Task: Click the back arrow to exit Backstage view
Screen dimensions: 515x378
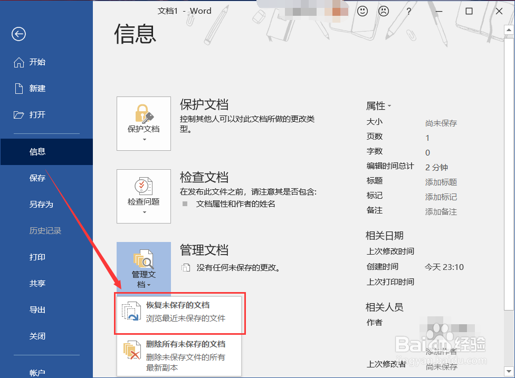Action: tap(18, 34)
